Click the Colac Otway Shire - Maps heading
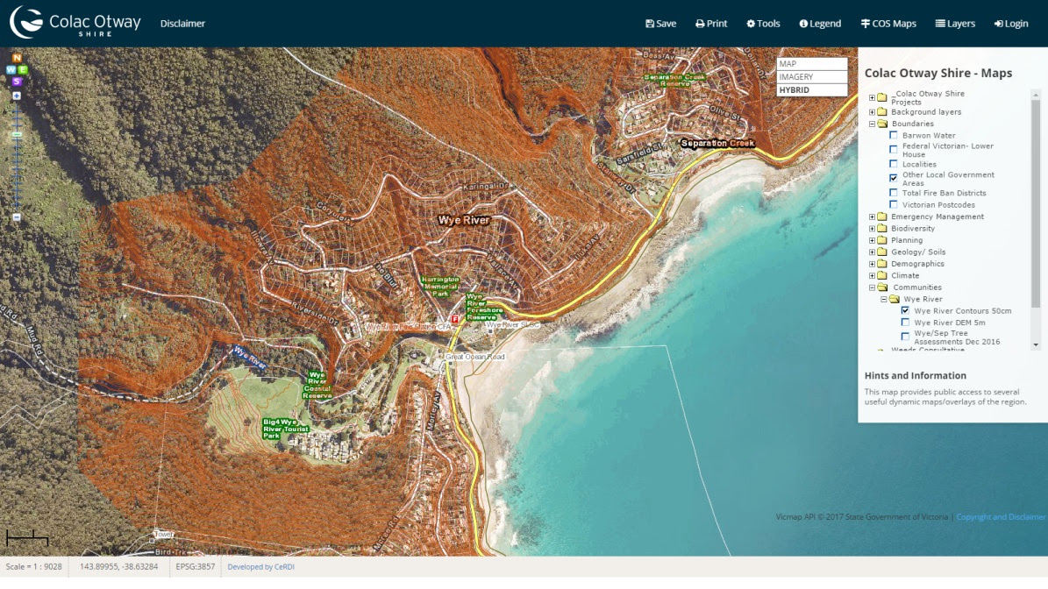The height and width of the screenshot is (589, 1048). 938,74
